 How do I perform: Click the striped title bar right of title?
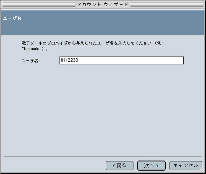click(167, 5)
